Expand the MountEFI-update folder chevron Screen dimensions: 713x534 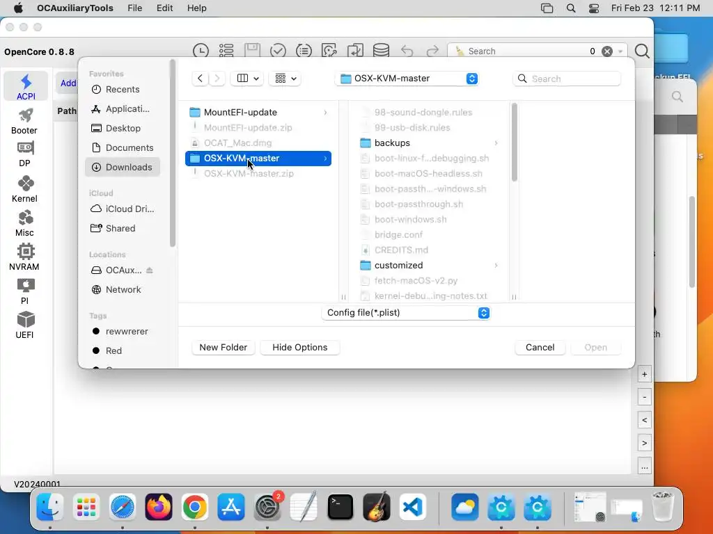(325, 112)
